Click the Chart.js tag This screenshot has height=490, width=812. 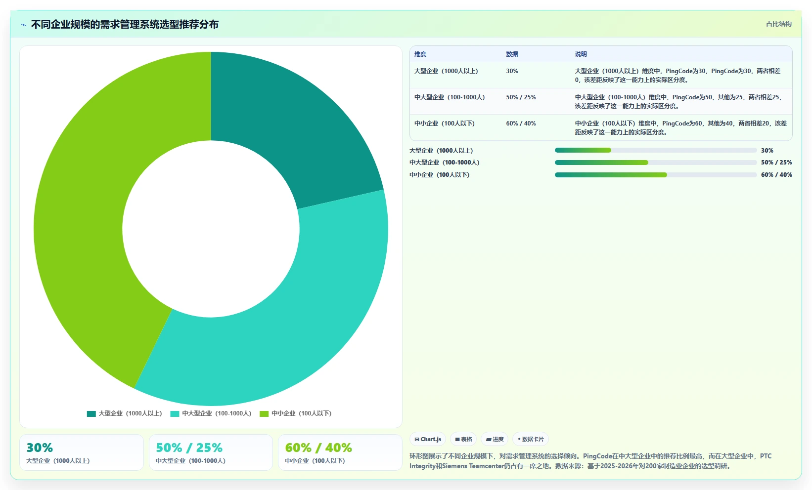[428, 439]
